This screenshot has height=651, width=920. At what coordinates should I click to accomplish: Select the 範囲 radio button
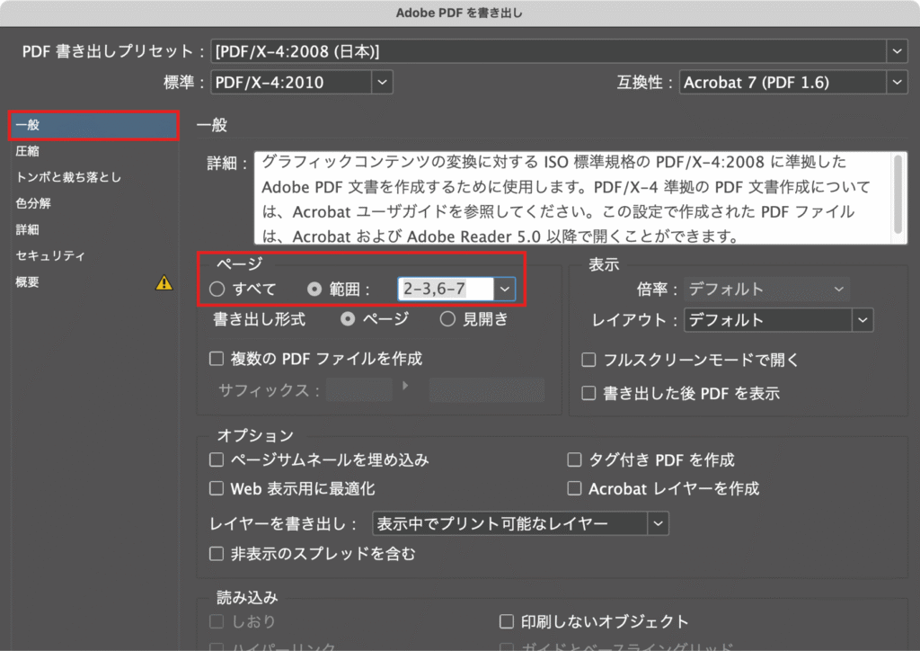pos(314,289)
